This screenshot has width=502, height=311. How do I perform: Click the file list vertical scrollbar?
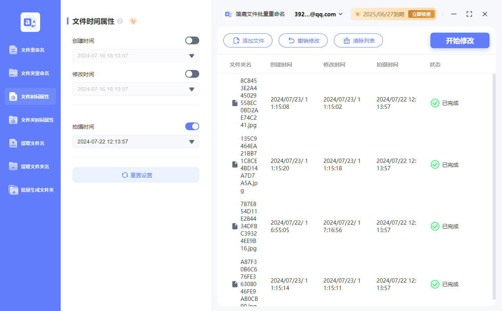[x=494, y=187]
